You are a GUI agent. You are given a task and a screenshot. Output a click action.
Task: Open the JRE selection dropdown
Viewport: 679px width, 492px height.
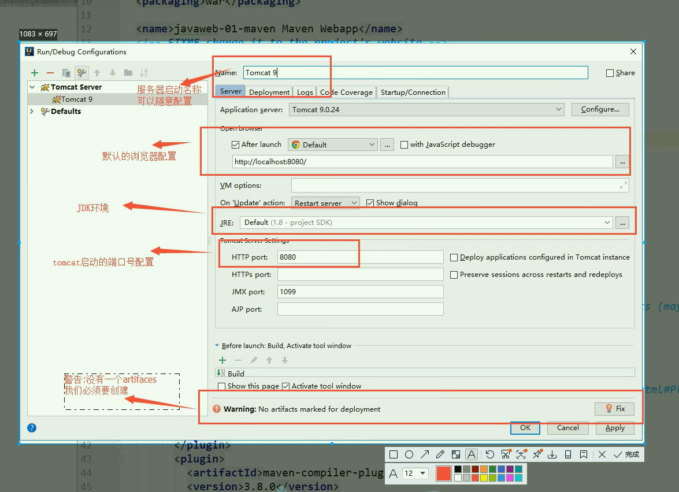(x=426, y=223)
